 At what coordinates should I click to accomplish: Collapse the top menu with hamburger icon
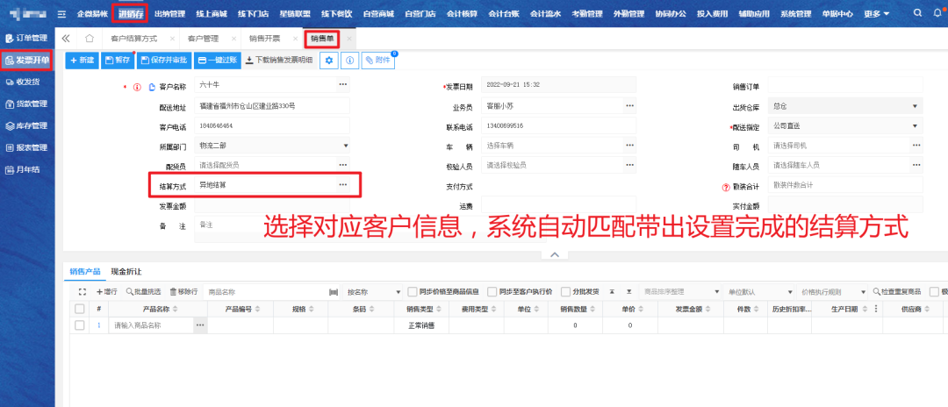click(x=61, y=13)
